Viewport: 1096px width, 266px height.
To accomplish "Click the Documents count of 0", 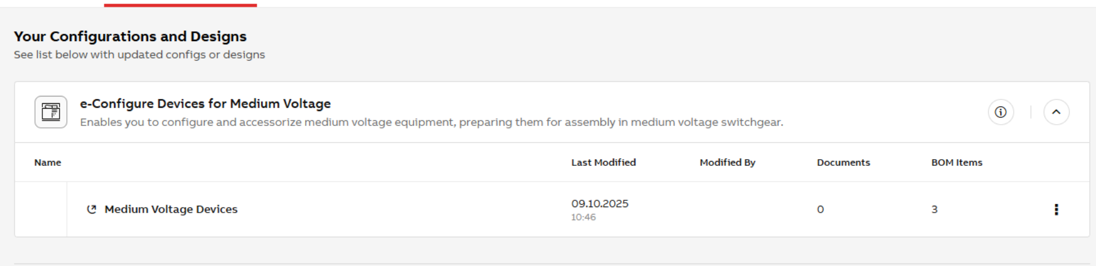I will 820,209.
